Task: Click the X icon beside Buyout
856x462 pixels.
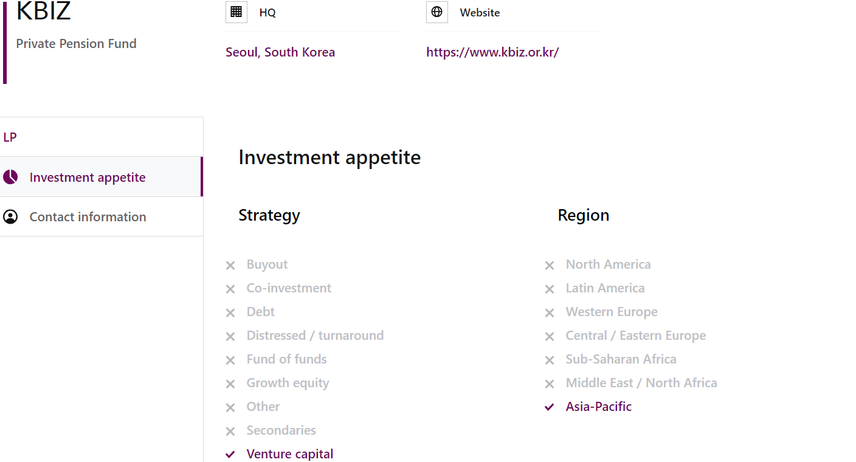Action: 230,265
